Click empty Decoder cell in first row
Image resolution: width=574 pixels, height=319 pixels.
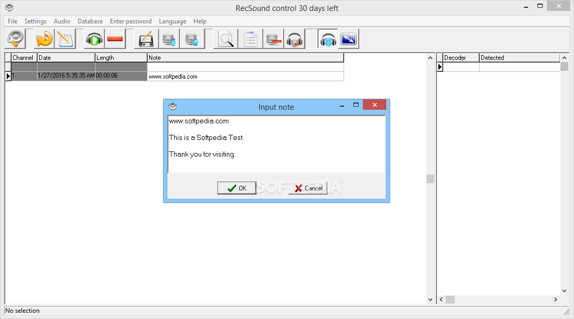point(461,67)
